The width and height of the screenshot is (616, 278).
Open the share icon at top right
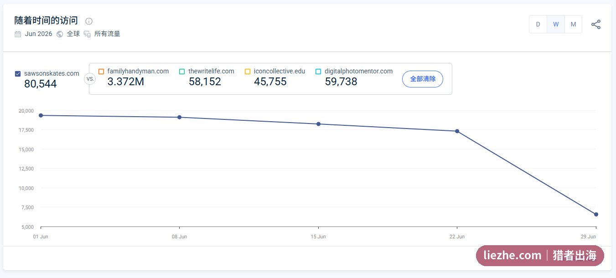(595, 25)
